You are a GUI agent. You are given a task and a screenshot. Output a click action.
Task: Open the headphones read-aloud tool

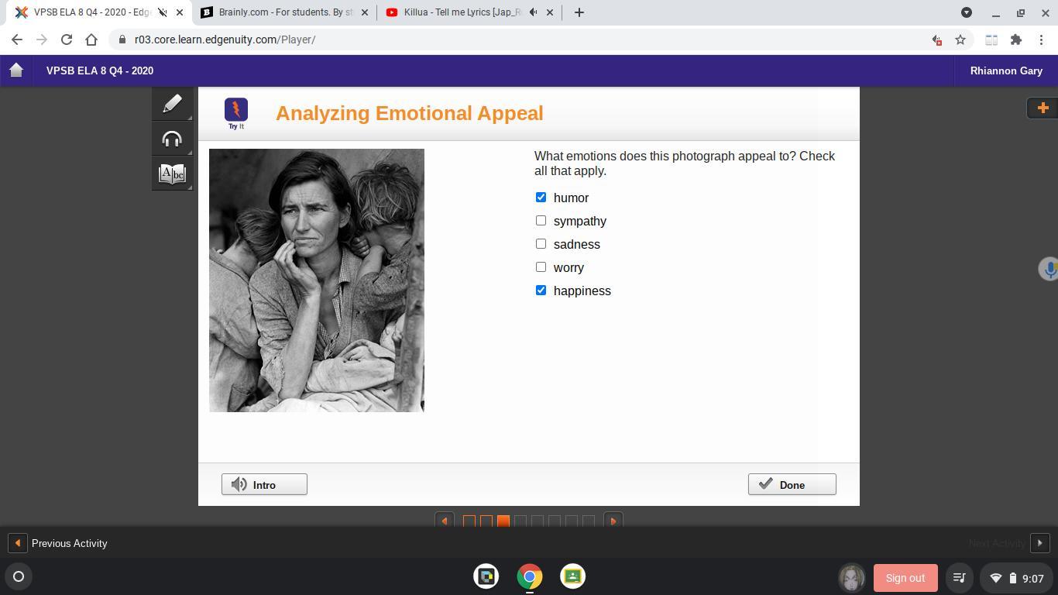coord(172,139)
